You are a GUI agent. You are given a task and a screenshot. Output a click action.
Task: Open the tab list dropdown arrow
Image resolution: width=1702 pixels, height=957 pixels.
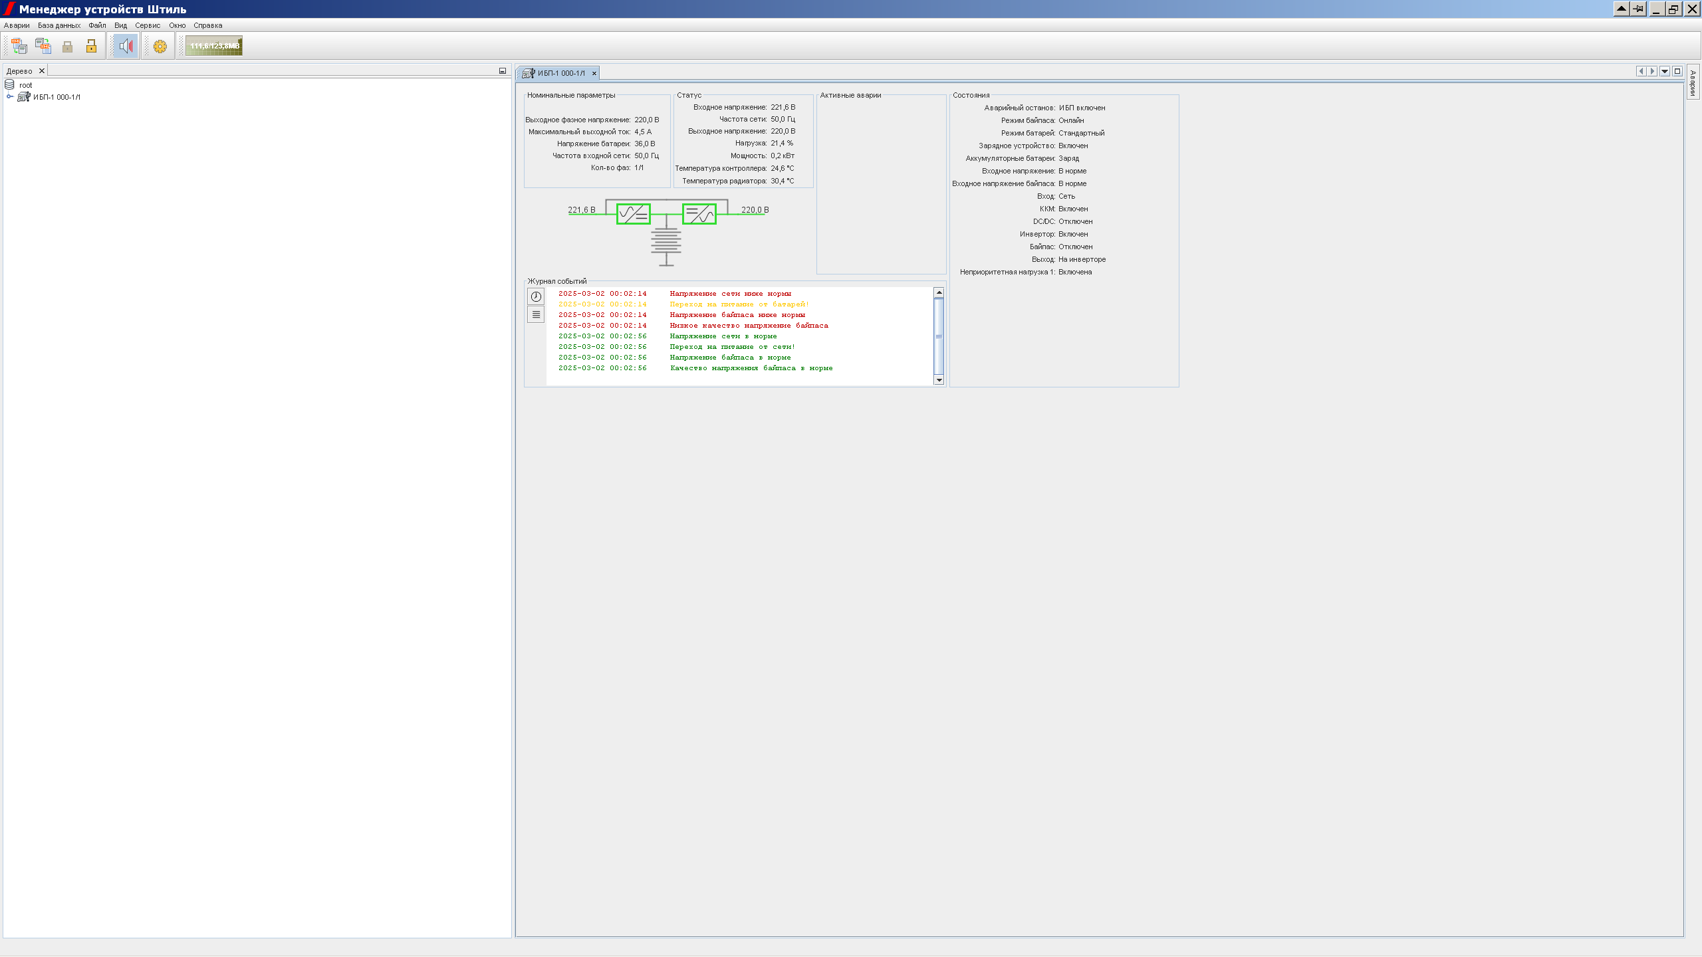pos(1665,71)
